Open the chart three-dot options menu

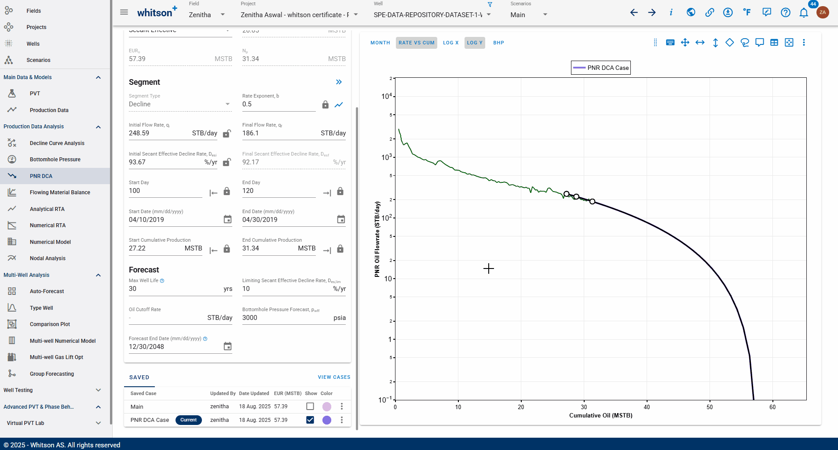point(804,43)
